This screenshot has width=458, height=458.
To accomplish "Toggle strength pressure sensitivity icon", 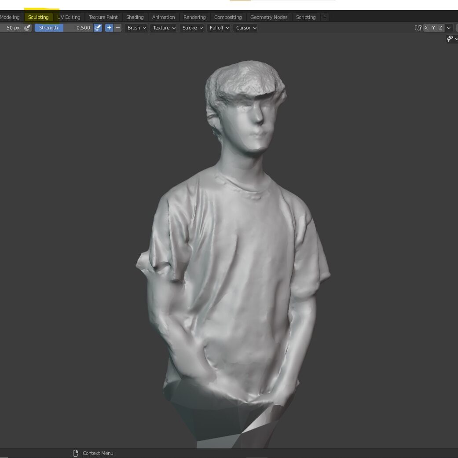I will [x=98, y=28].
